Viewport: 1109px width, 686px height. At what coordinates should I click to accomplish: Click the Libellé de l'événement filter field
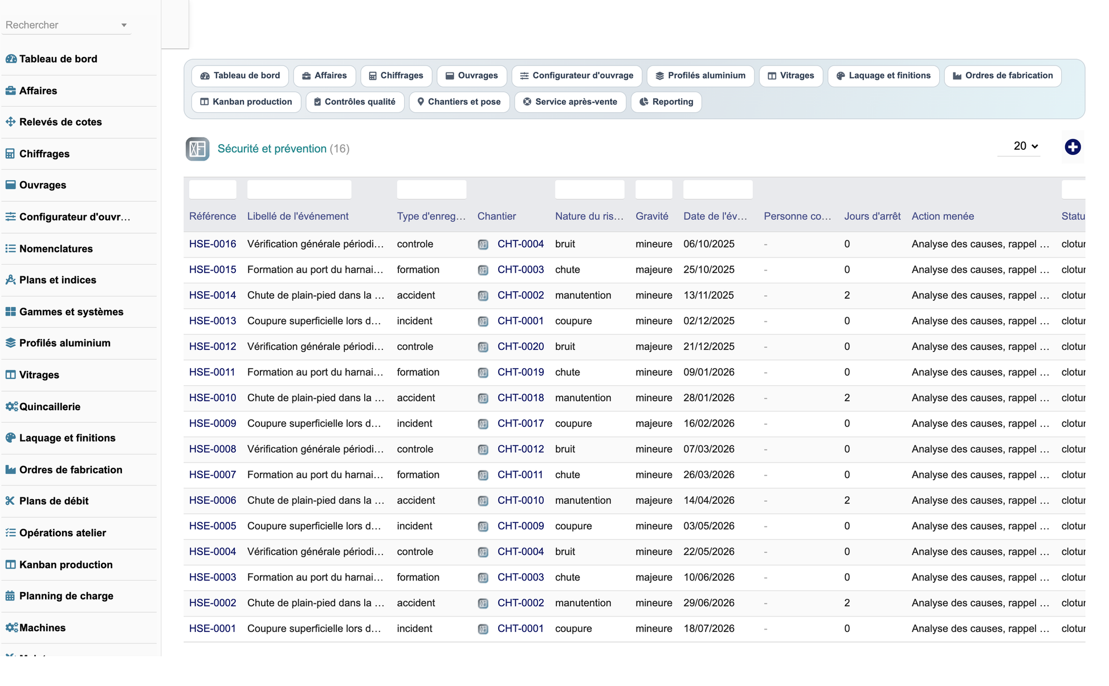point(299,189)
